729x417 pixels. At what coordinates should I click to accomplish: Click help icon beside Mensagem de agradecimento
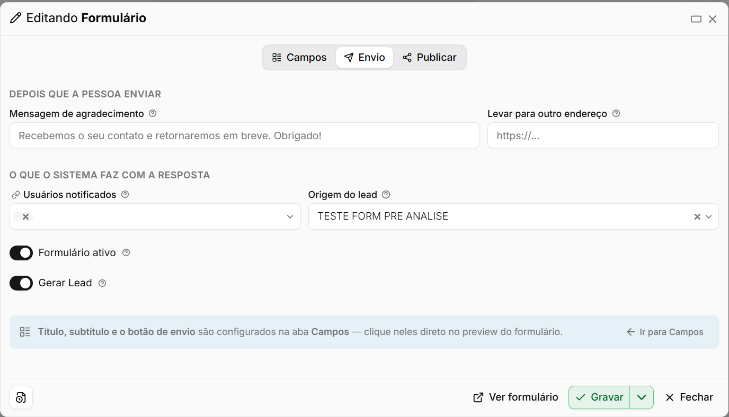pos(153,113)
